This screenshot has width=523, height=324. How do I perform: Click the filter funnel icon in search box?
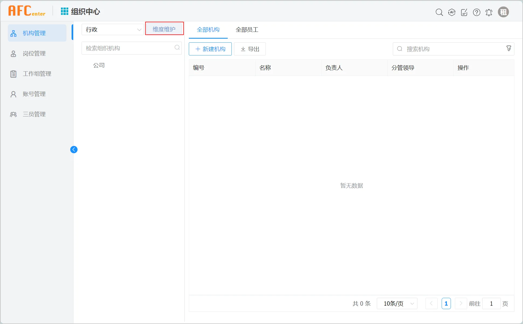coord(509,48)
